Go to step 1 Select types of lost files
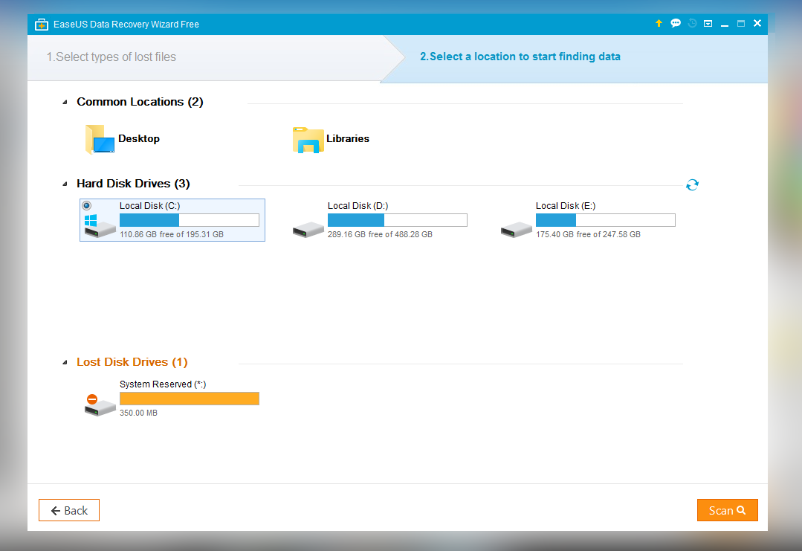 [111, 57]
